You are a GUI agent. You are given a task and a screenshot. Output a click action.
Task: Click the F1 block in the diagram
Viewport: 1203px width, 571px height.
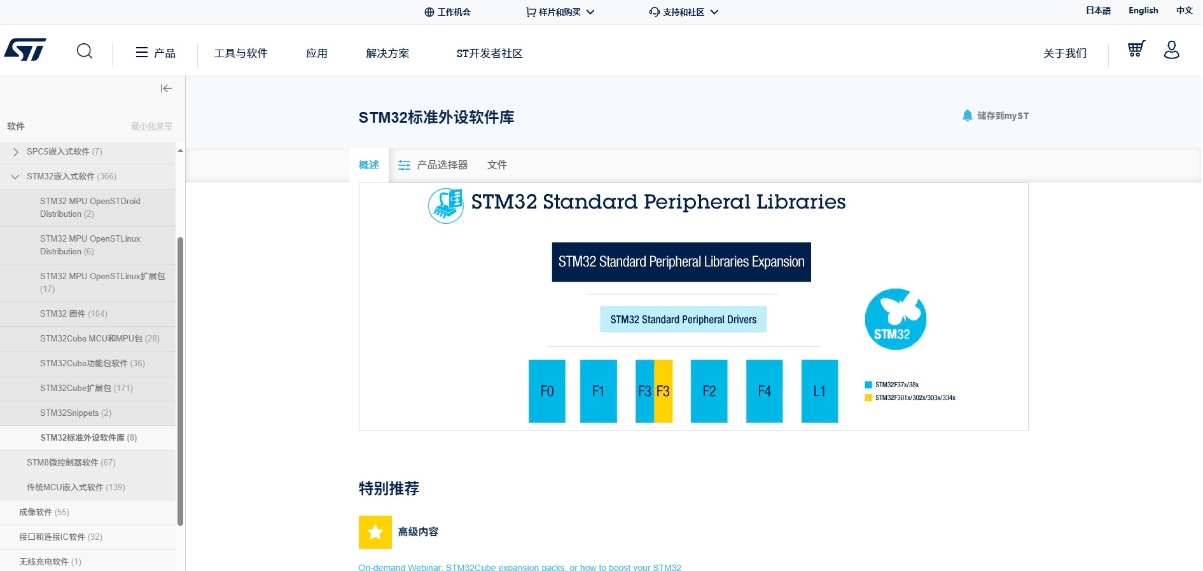599,391
